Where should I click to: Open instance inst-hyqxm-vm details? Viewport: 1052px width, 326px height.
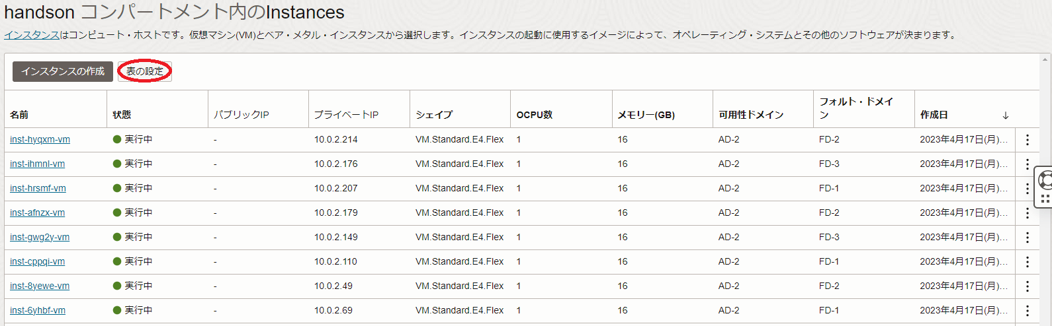40,140
